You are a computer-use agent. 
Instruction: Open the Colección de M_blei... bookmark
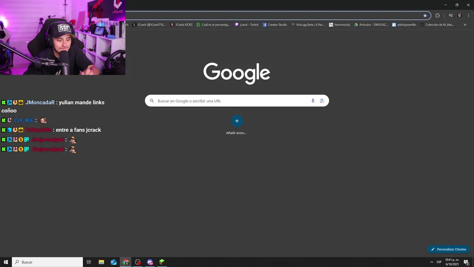click(x=437, y=25)
